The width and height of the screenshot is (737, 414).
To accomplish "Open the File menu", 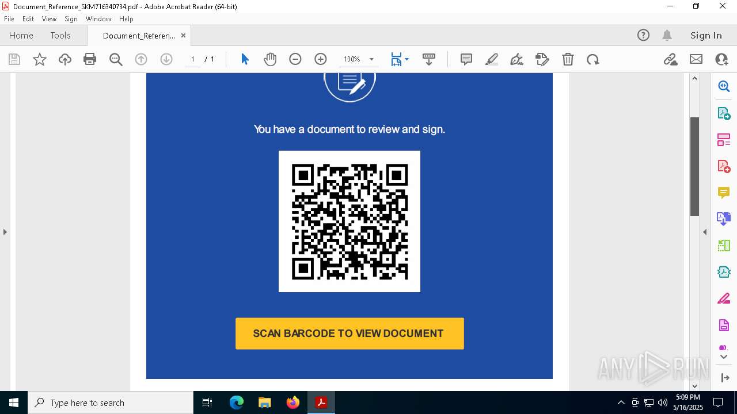I will click(9, 19).
